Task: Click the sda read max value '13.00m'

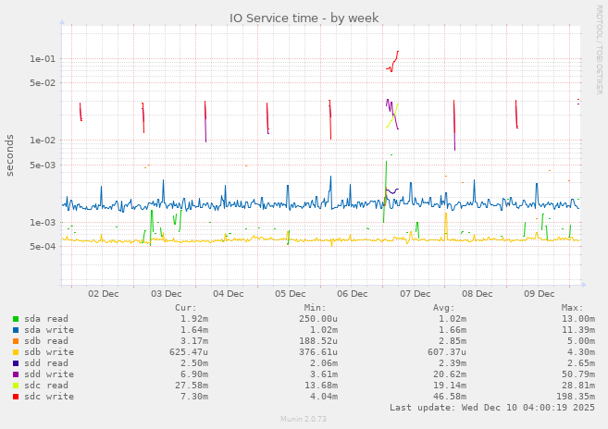Action: click(x=578, y=319)
